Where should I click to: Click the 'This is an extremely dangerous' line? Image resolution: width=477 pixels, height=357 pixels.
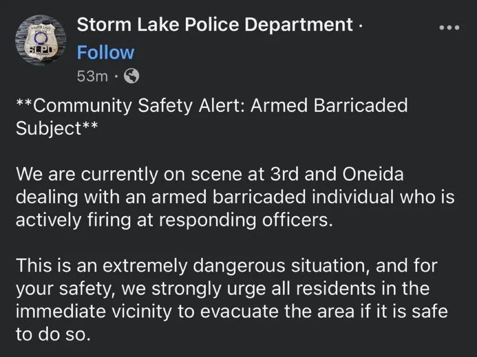[x=227, y=266]
